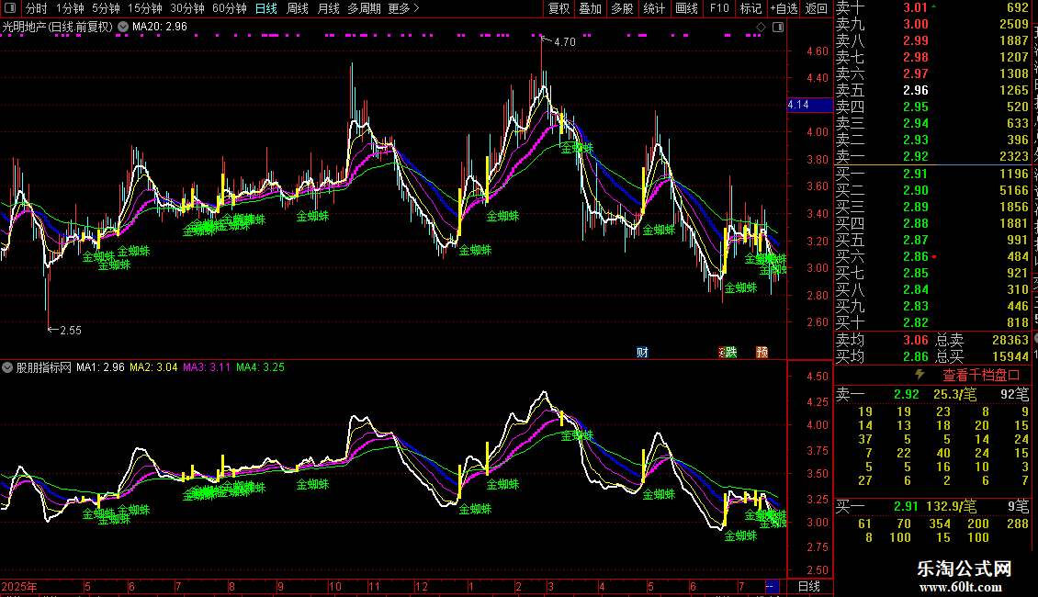Click the blue cursor box on the date axis
Viewport: 1038px width, 597px height.
coord(772,586)
